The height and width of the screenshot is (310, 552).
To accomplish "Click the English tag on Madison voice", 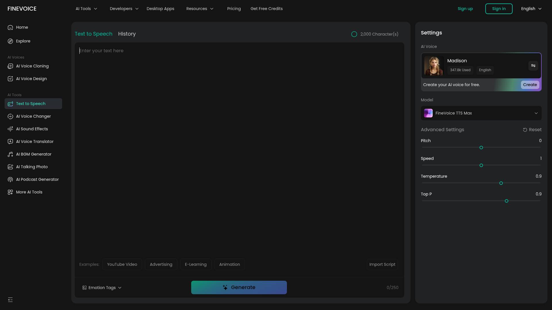I will click(485, 70).
